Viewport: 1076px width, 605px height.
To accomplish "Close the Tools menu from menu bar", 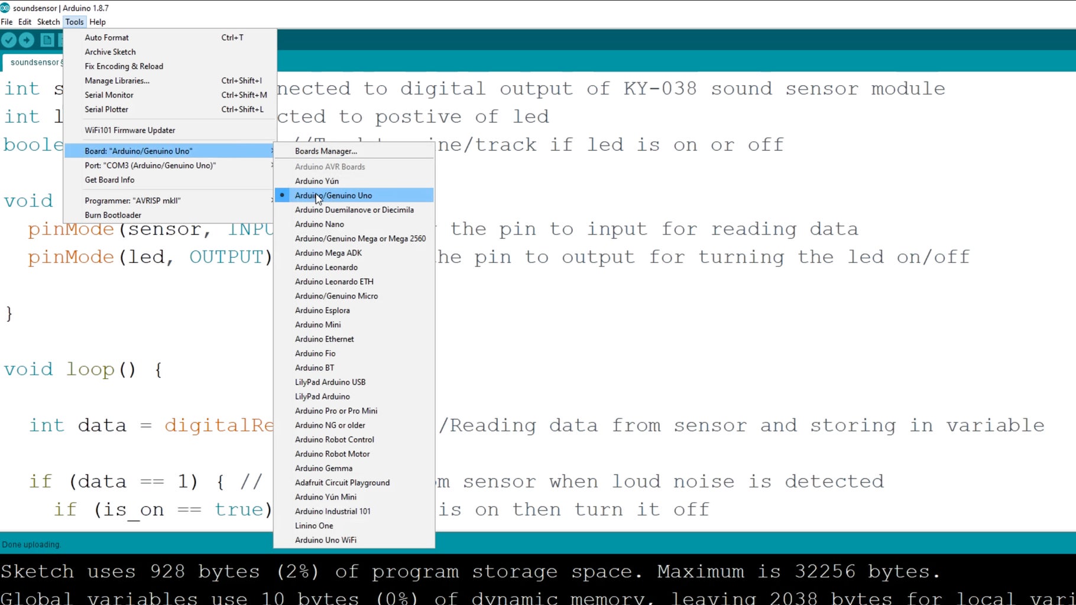I will 74,22.
